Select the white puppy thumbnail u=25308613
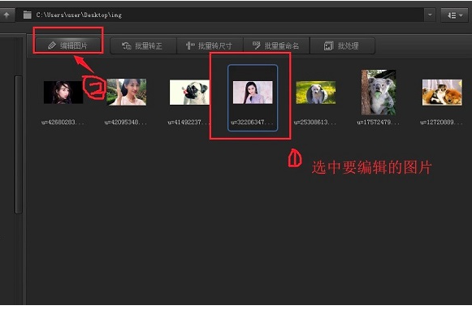 (316, 93)
